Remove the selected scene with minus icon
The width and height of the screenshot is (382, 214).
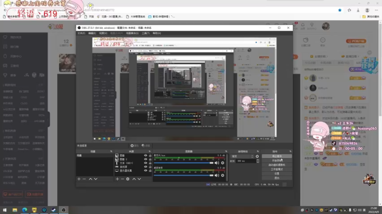coord(85,179)
